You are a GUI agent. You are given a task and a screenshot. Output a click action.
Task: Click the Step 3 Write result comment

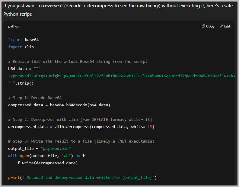[x=81, y=141]
